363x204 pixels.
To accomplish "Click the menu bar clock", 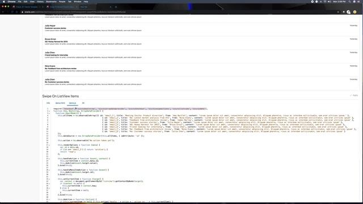I will tap(339, 2).
